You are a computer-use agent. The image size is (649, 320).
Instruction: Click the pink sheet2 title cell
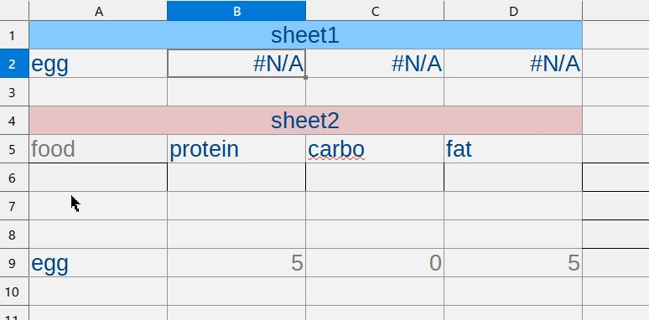point(305,121)
